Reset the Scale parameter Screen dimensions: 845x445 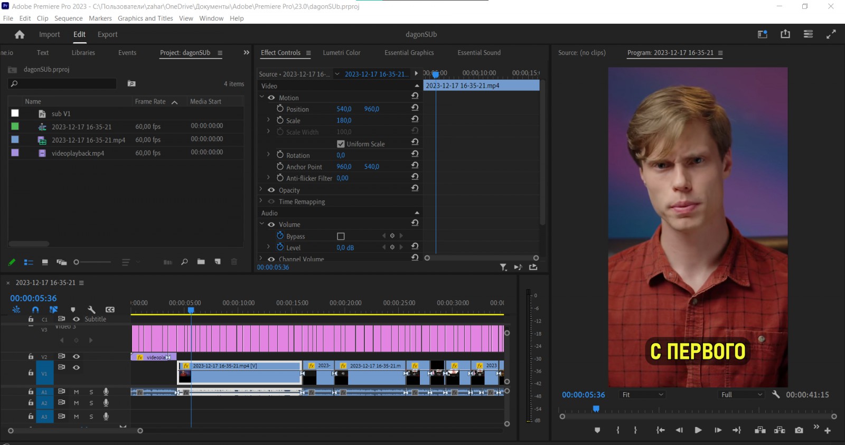pos(415,120)
